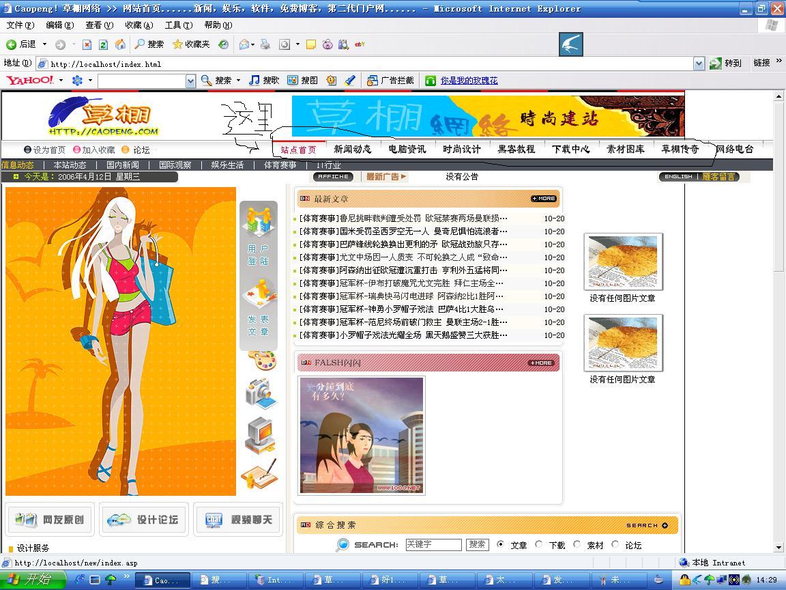Viewport: 786px width, 590px height.
Task: Open Favorites (收藏夹) star button
Action: click(x=191, y=44)
